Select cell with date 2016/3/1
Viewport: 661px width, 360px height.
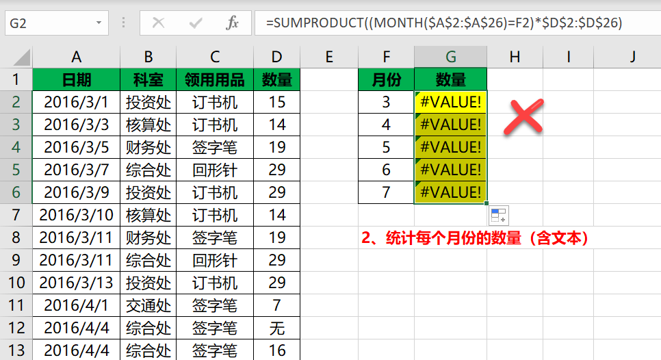point(77,102)
